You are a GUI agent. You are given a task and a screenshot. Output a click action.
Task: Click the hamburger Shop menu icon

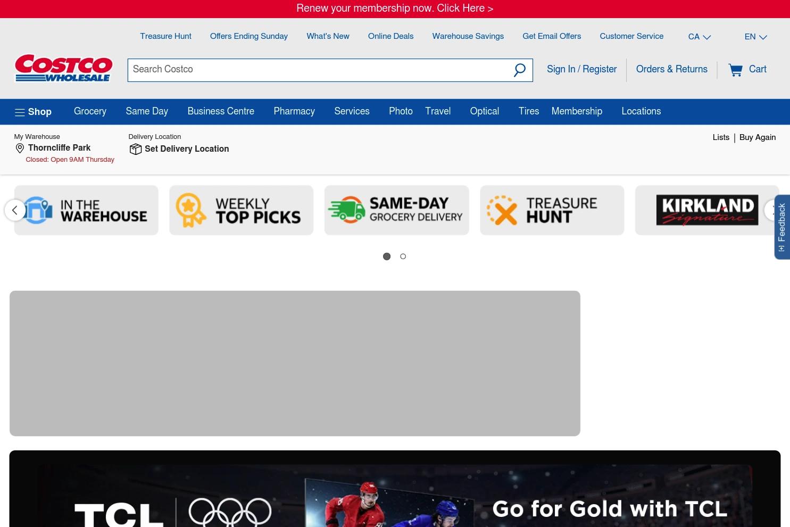tap(20, 112)
